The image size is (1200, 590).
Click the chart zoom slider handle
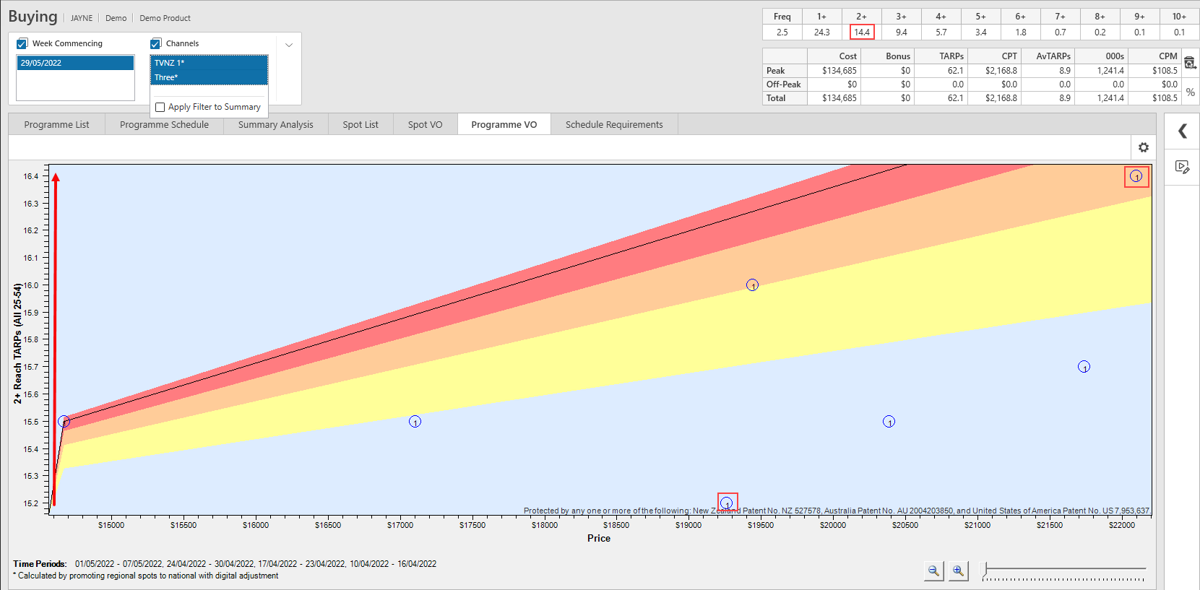[983, 571]
